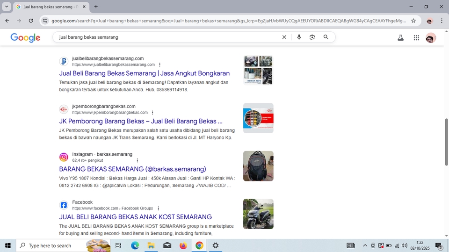Open Chrome three-dot menu
449x252 pixels.
tap(442, 21)
